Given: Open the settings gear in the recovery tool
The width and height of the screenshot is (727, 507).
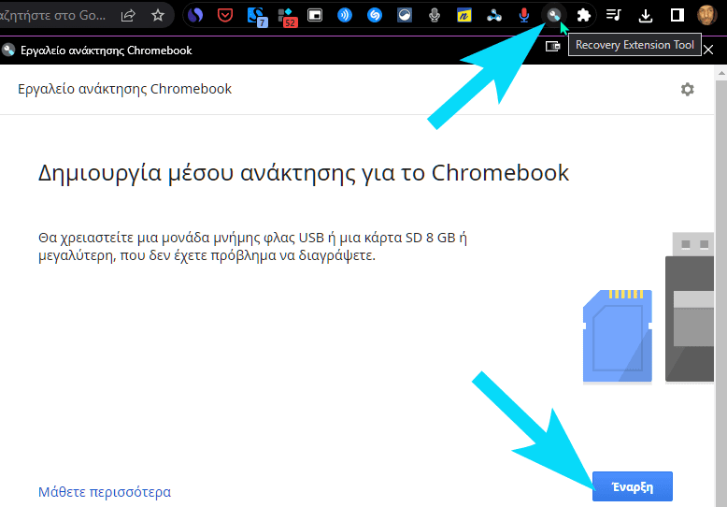Looking at the screenshot, I should (x=687, y=89).
